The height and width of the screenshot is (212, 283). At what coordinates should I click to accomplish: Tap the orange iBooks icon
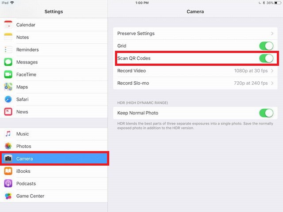(8, 171)
